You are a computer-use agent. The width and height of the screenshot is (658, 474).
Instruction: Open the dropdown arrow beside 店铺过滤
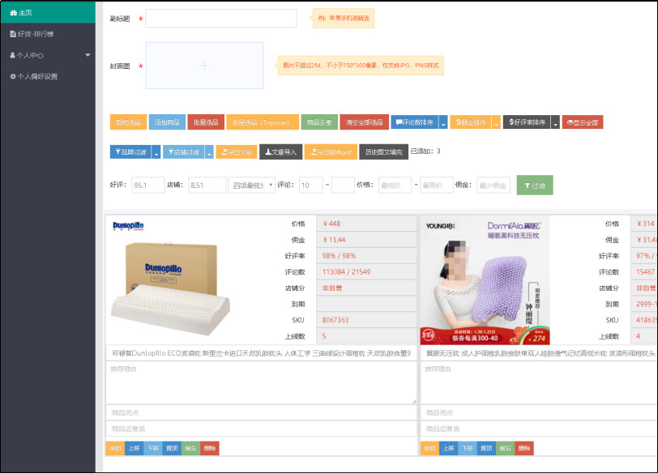209,152
